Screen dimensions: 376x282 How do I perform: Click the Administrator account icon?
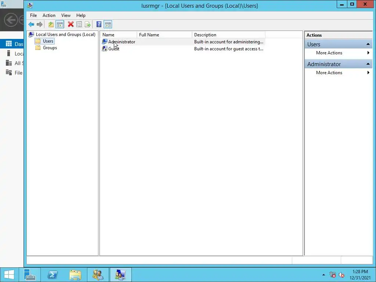[105, 42]
